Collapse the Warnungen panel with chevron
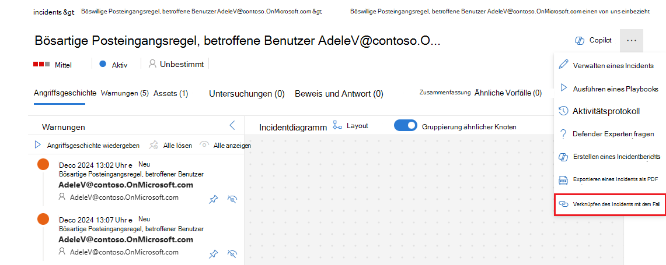Image resolution: width=666 pixels, height=265 pixels. click(x=232, y=125)
